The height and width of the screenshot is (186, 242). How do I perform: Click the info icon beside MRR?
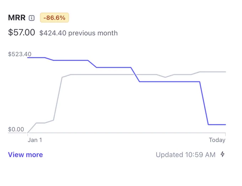(32, 18)
